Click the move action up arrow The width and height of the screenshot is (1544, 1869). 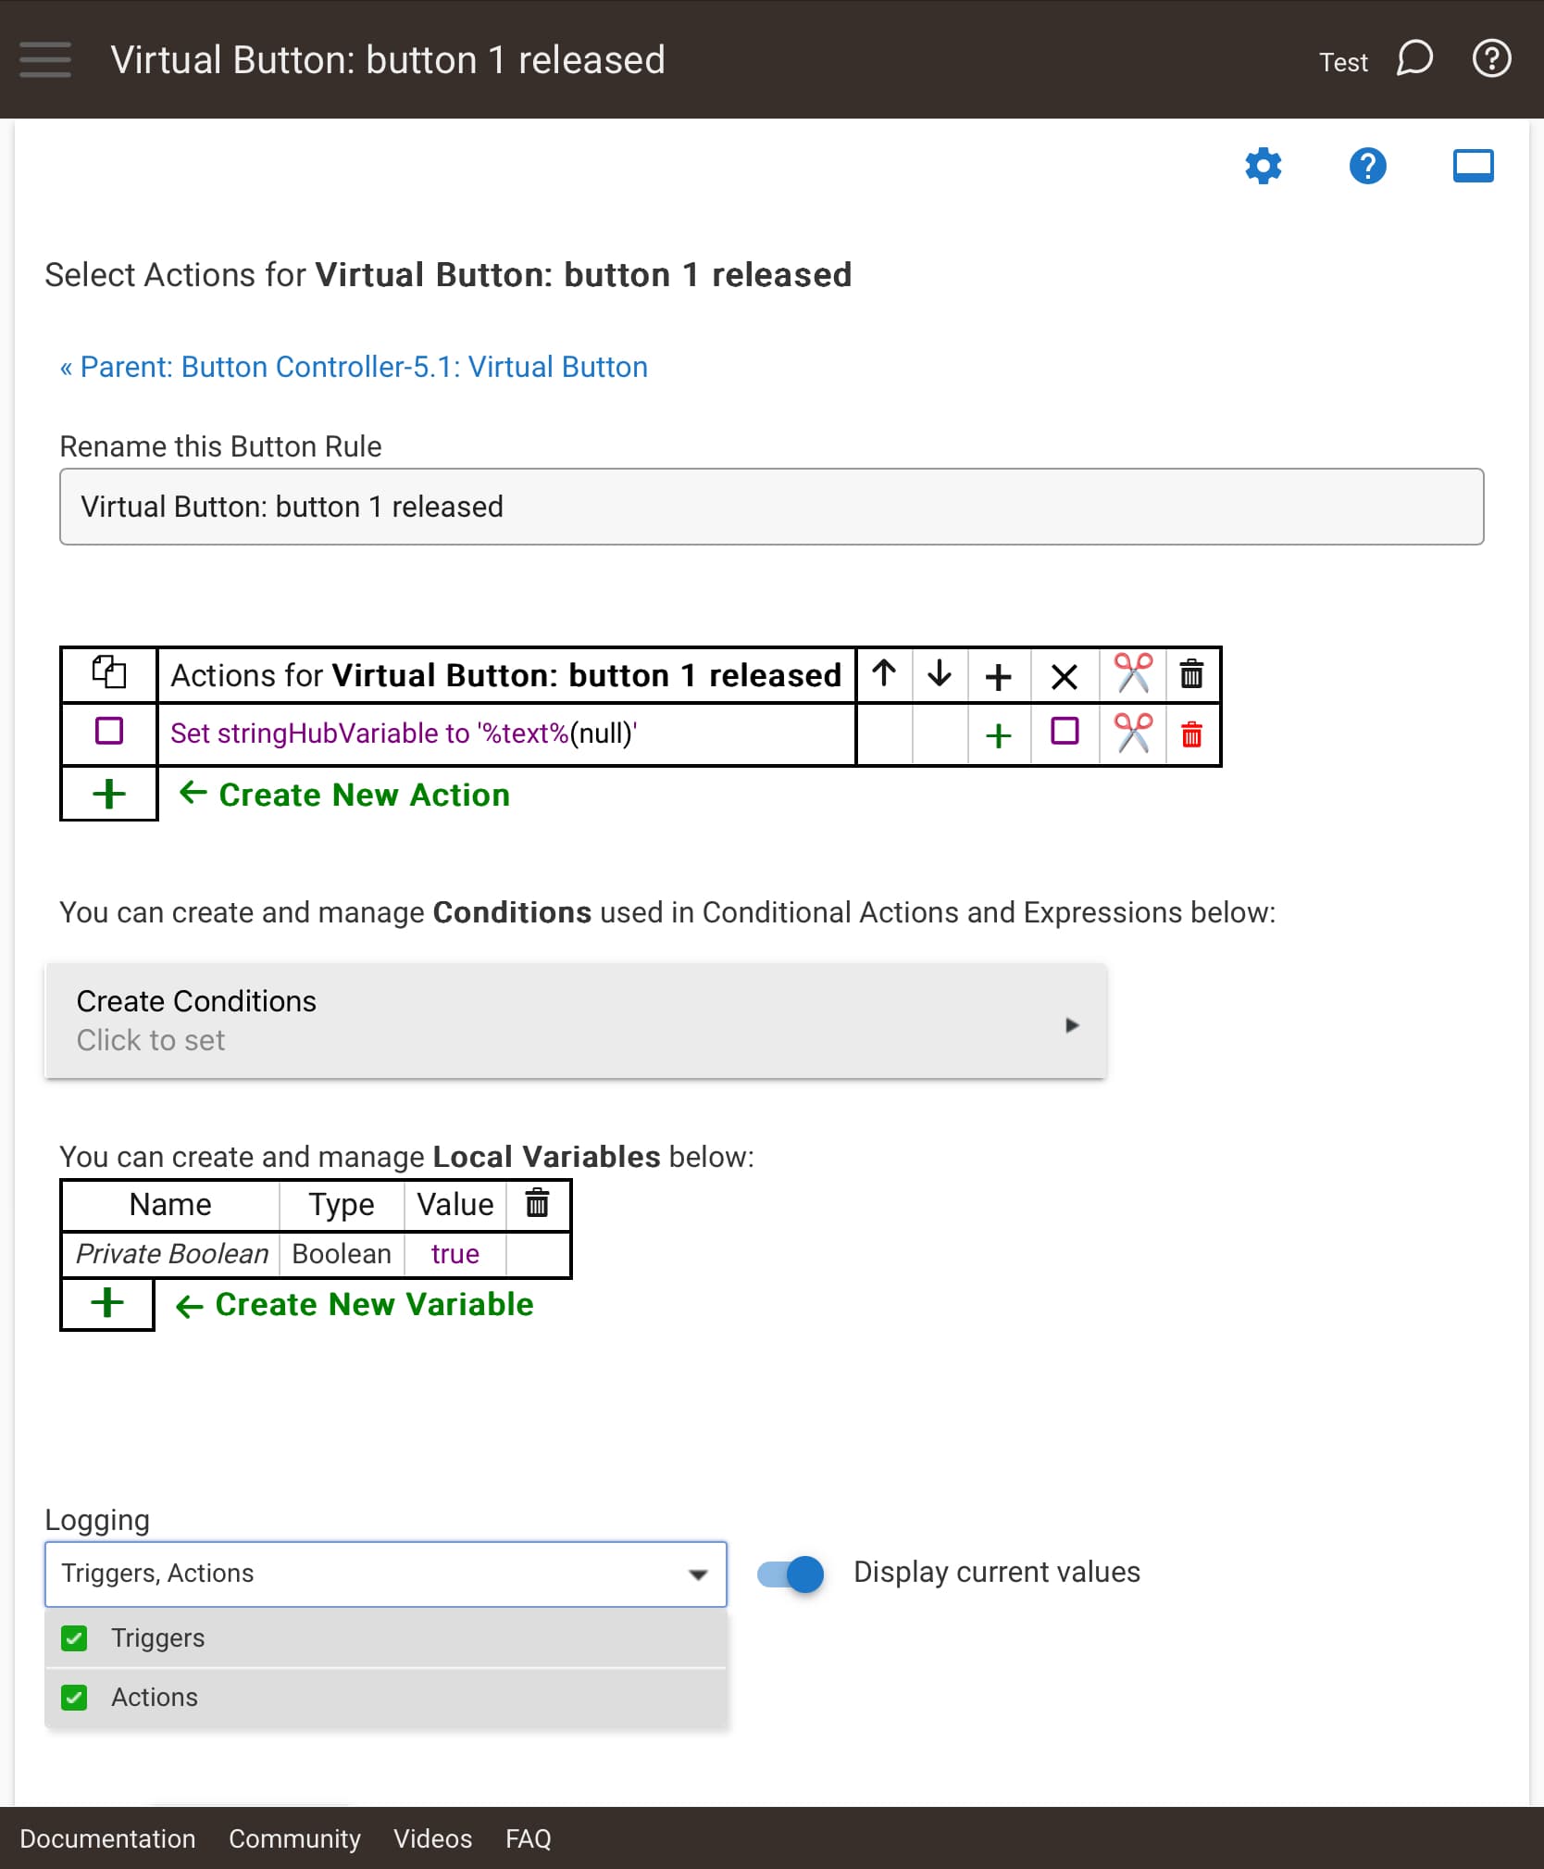click(x=884, y=673)
